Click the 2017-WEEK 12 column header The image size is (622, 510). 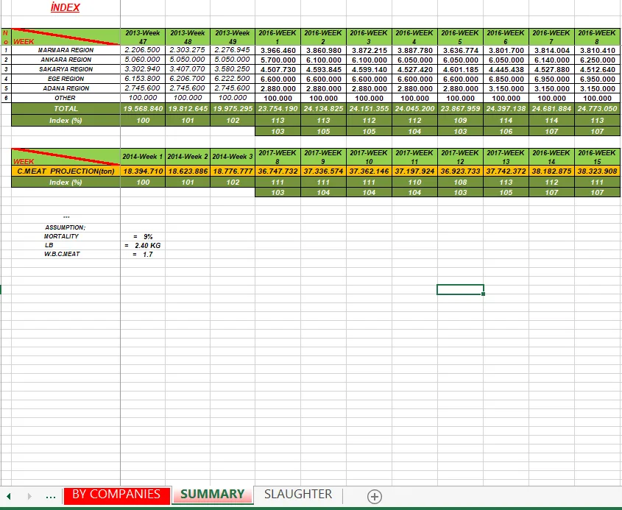click(460, 157)
